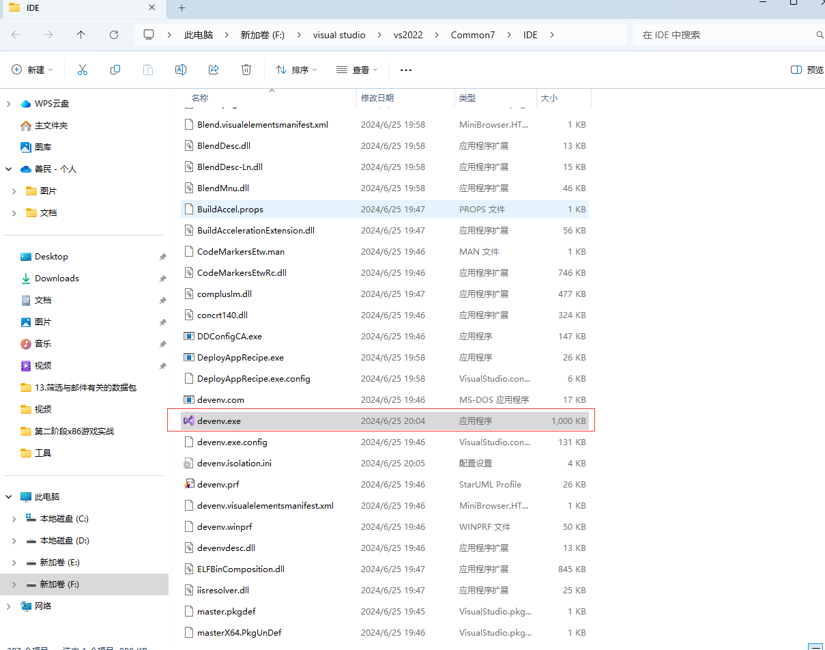Click the Copy icon in toolbar
This screenshot has height=650, width=825.
coord(115,70)
